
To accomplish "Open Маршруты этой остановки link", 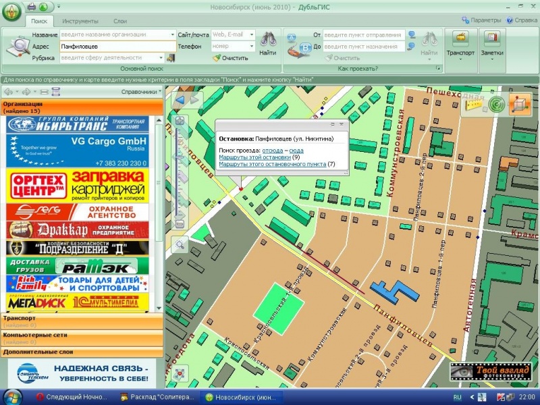I will pos(255,157).
